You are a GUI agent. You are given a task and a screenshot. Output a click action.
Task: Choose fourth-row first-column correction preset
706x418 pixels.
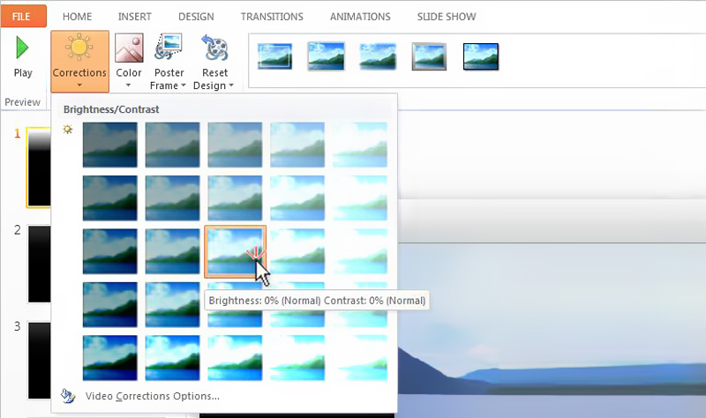tap(109, 304)
